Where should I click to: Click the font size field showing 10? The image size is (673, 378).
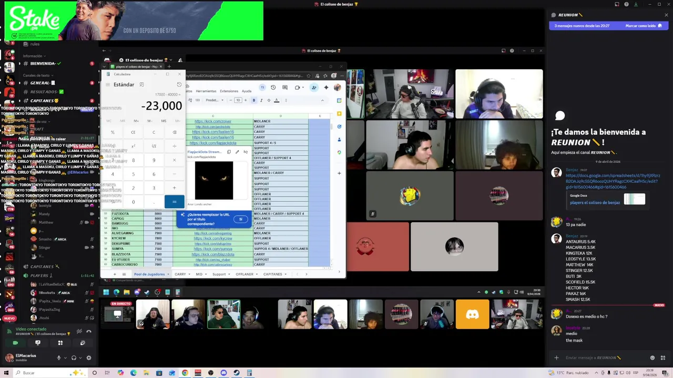[238, 100]
